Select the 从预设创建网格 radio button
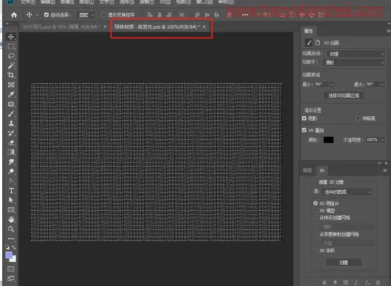Screen dimensions: 391x286 click(315, 217)
